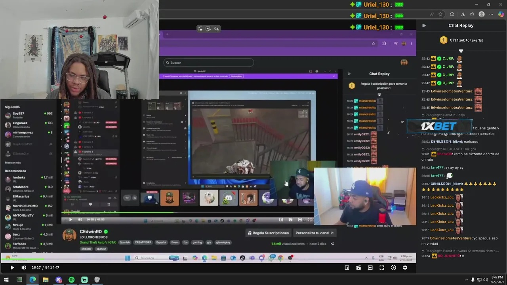Seek the main video progress bar
Image resolution: width=507 pixels, height=285 pixels.
coord(208,259)
